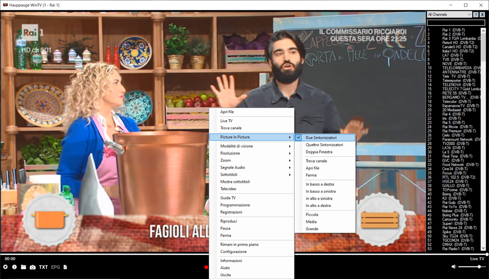Expand the Modalità di visione submenu
This screenshot has width=489, height=279.
251,146
